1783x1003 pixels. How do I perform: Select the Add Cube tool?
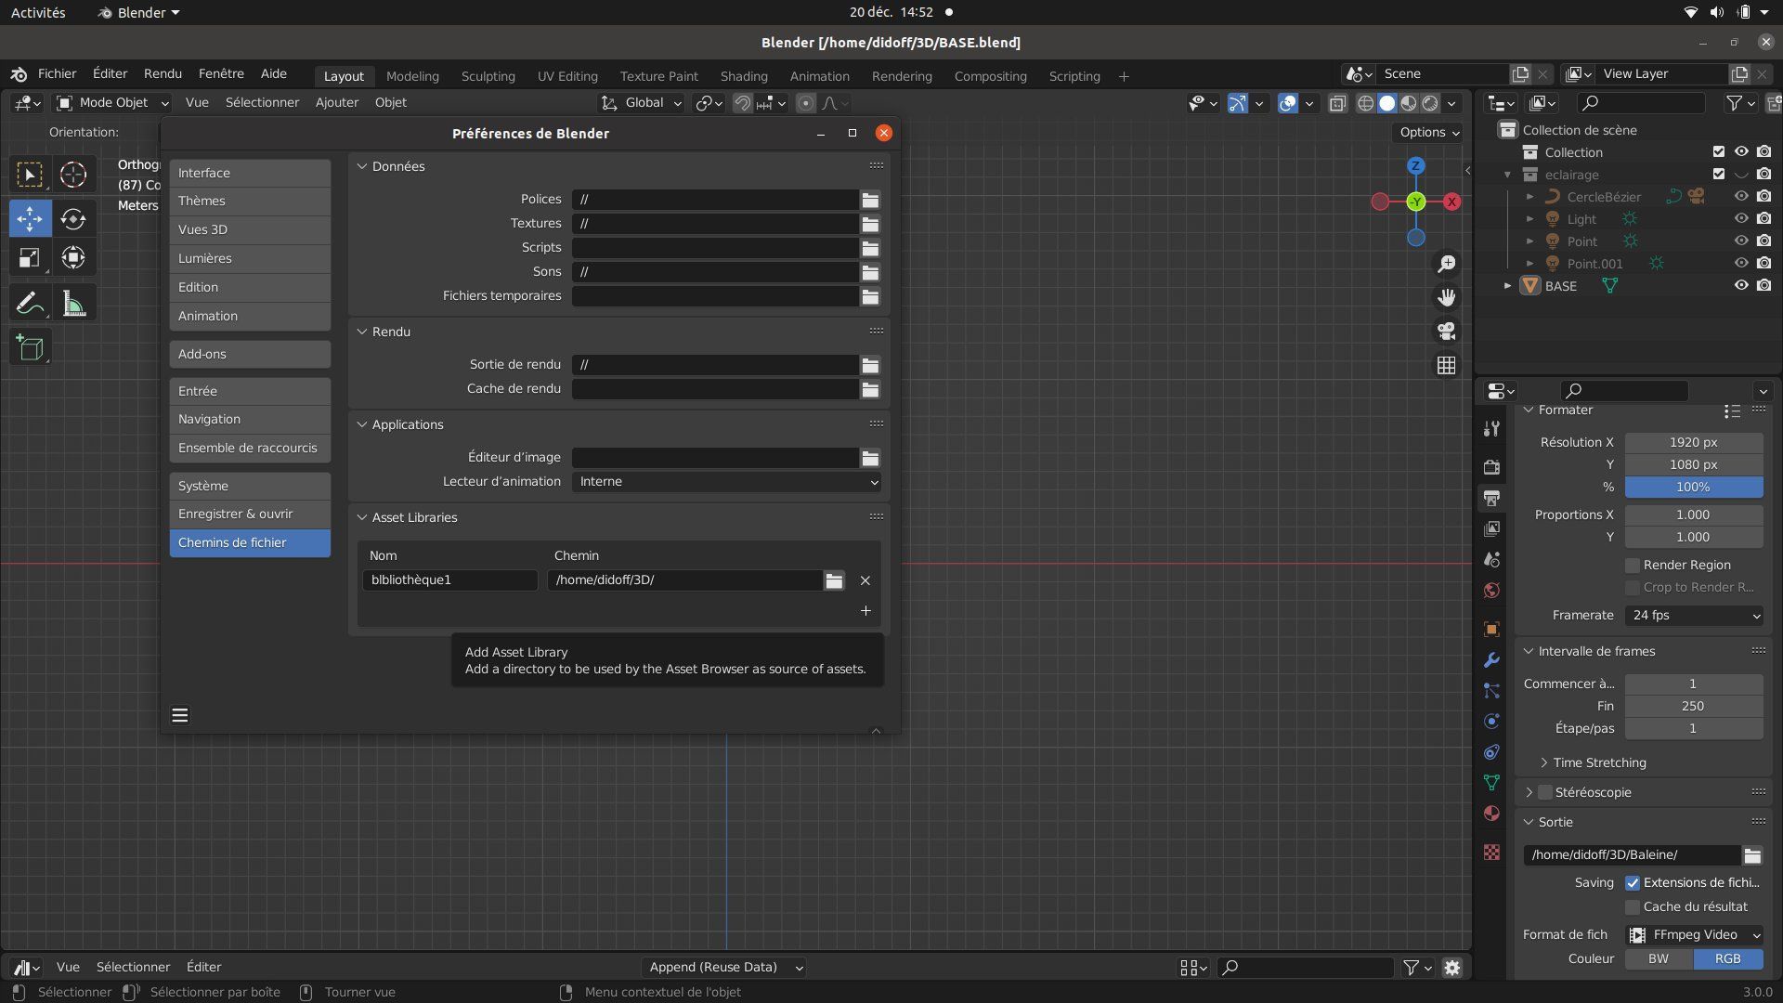point(30,347)
